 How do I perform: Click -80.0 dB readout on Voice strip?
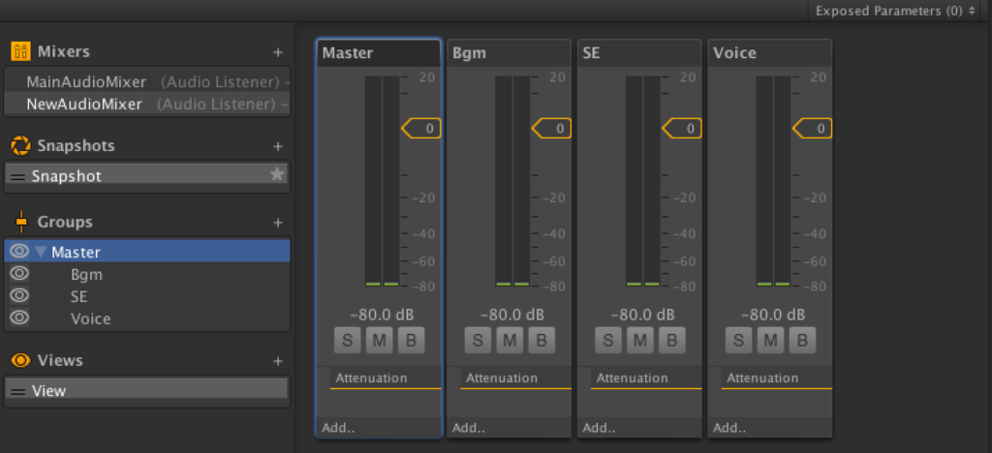(x=772, y=314)
